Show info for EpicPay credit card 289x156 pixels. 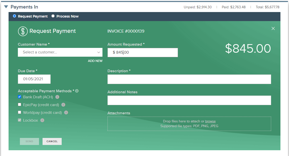(x=63, y=105)
